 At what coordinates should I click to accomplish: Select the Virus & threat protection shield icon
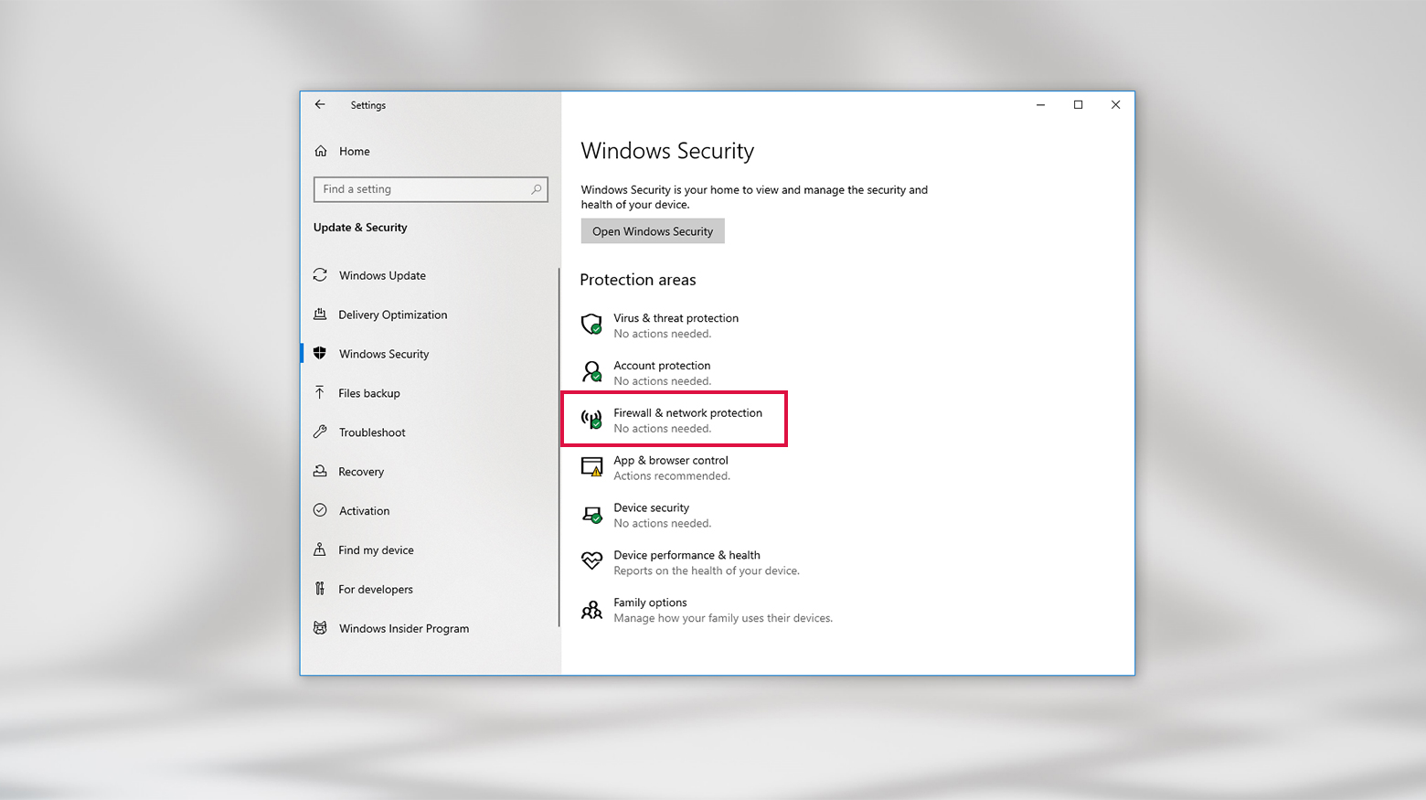point(592,325)
